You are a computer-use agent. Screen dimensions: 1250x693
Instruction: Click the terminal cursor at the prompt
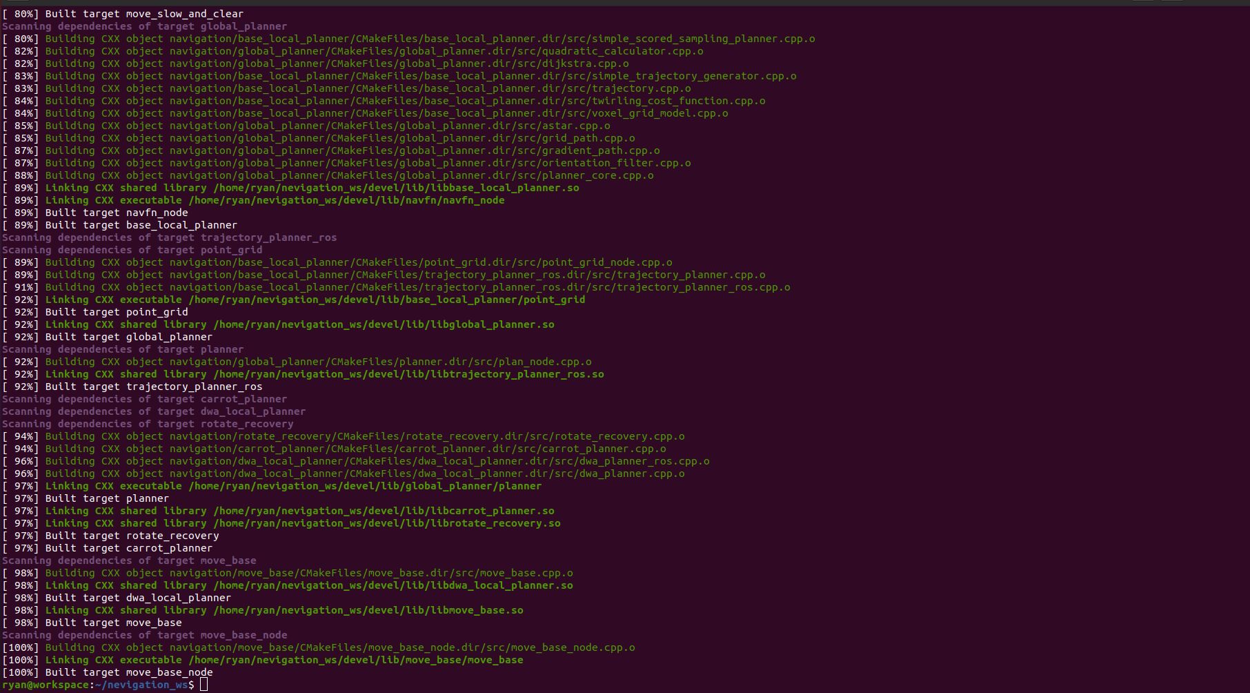click(204, 685)
